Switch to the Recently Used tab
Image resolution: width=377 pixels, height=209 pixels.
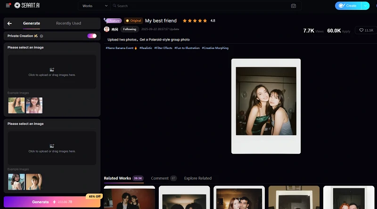68,24
